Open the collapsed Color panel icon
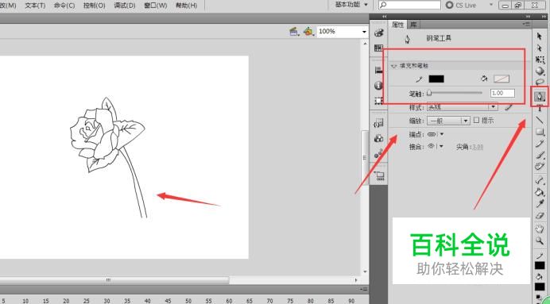 pyautogui.click(x=379, y=33)
